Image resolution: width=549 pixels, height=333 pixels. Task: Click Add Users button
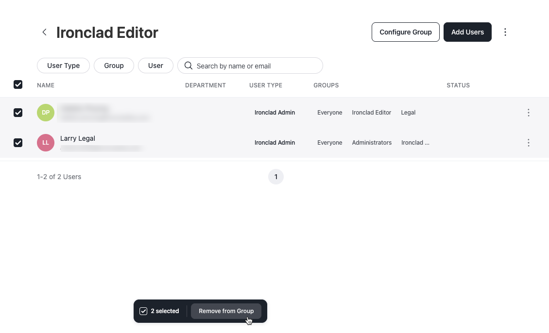coord(467,32)
